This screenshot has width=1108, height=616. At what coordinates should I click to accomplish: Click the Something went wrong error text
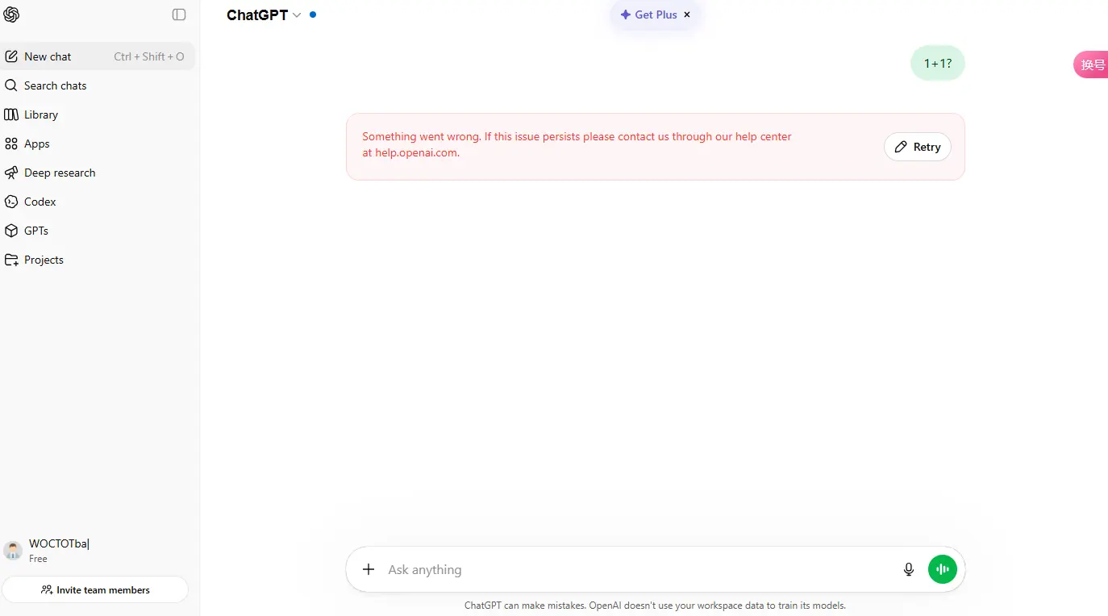click(x=577, y=144)
